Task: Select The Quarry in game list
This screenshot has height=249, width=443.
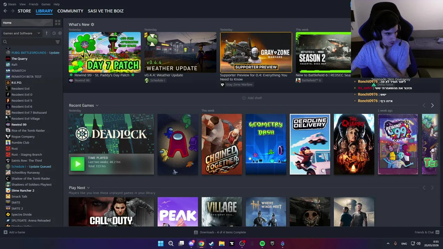Action: [19, 58]
